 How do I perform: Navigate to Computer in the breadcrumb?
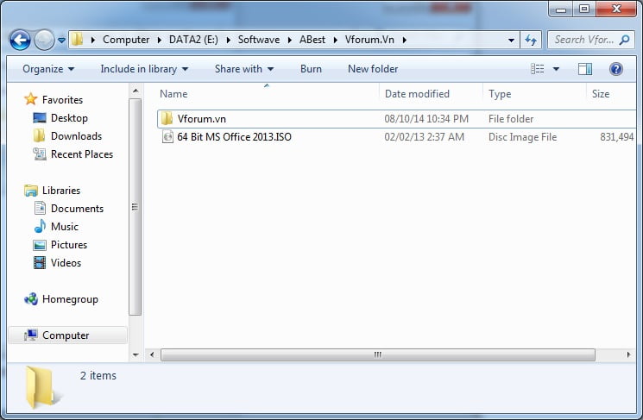click(126, 40)
